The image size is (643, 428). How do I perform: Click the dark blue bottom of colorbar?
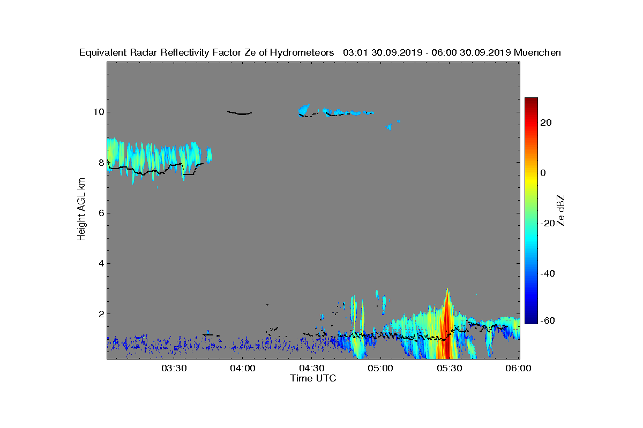click(531, 320)
